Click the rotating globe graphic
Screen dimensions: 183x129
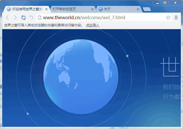(81, 77)
